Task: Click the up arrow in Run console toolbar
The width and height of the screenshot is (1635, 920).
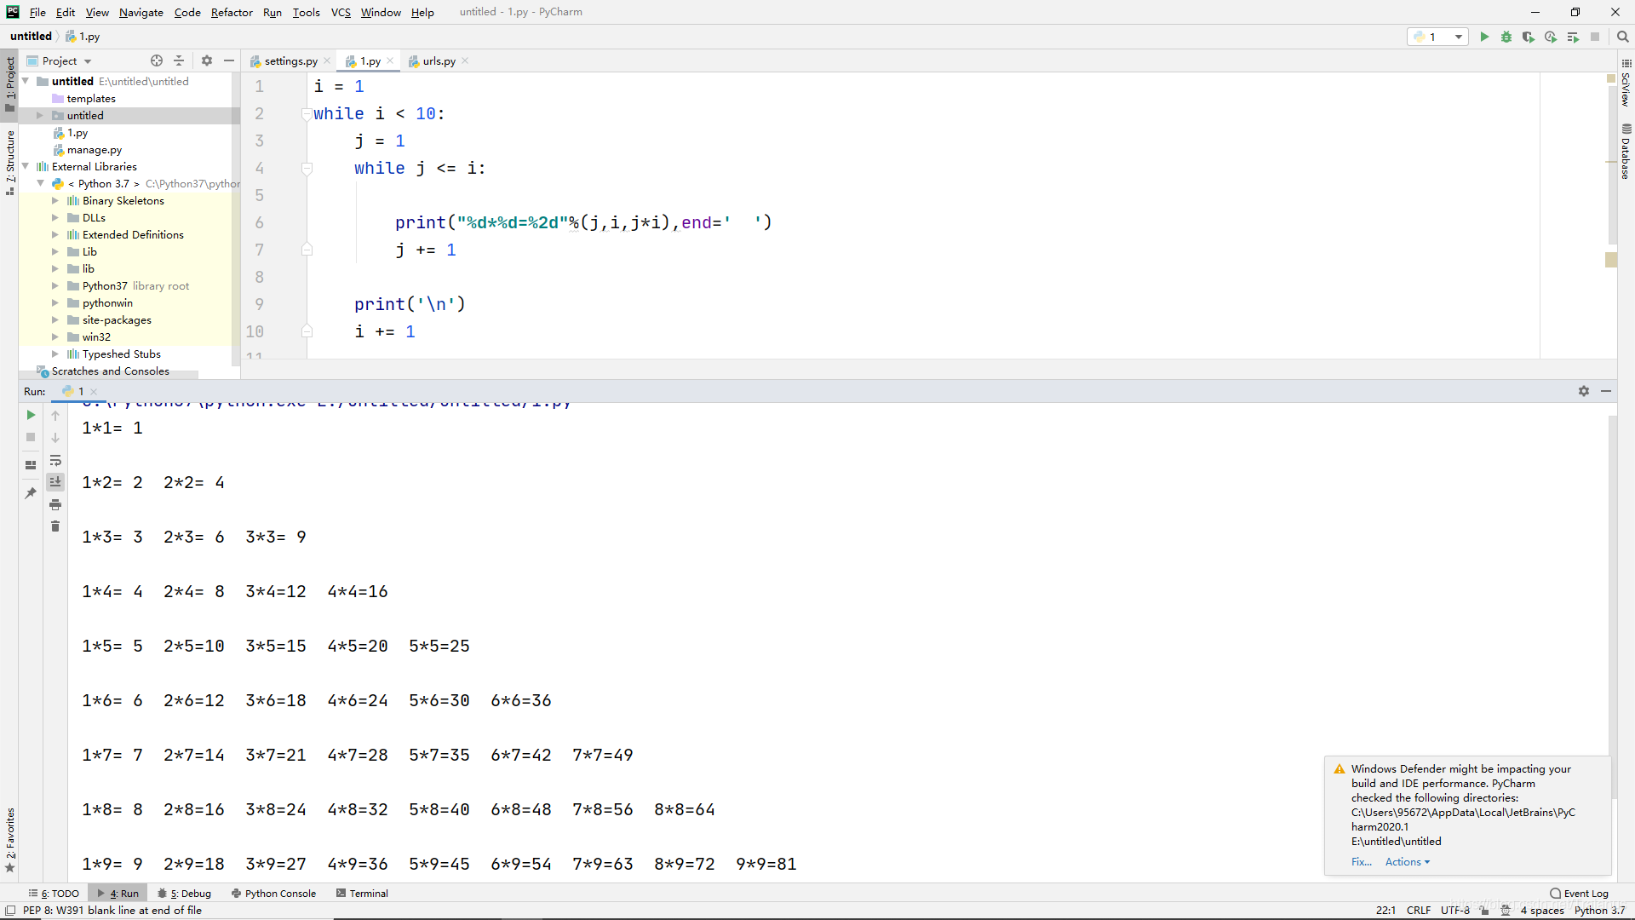Action: pyautogui.click(x=55, y=415)
